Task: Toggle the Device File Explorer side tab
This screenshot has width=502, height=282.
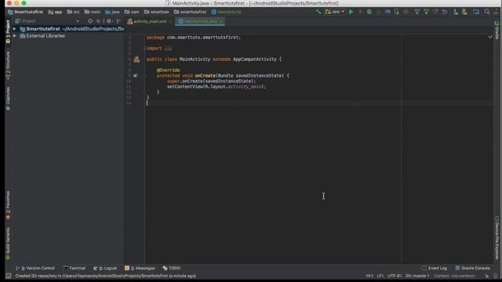Action: pos(497,238)
